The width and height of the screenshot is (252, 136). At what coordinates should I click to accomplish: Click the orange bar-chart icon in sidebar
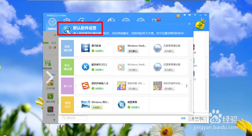(55, 47)
